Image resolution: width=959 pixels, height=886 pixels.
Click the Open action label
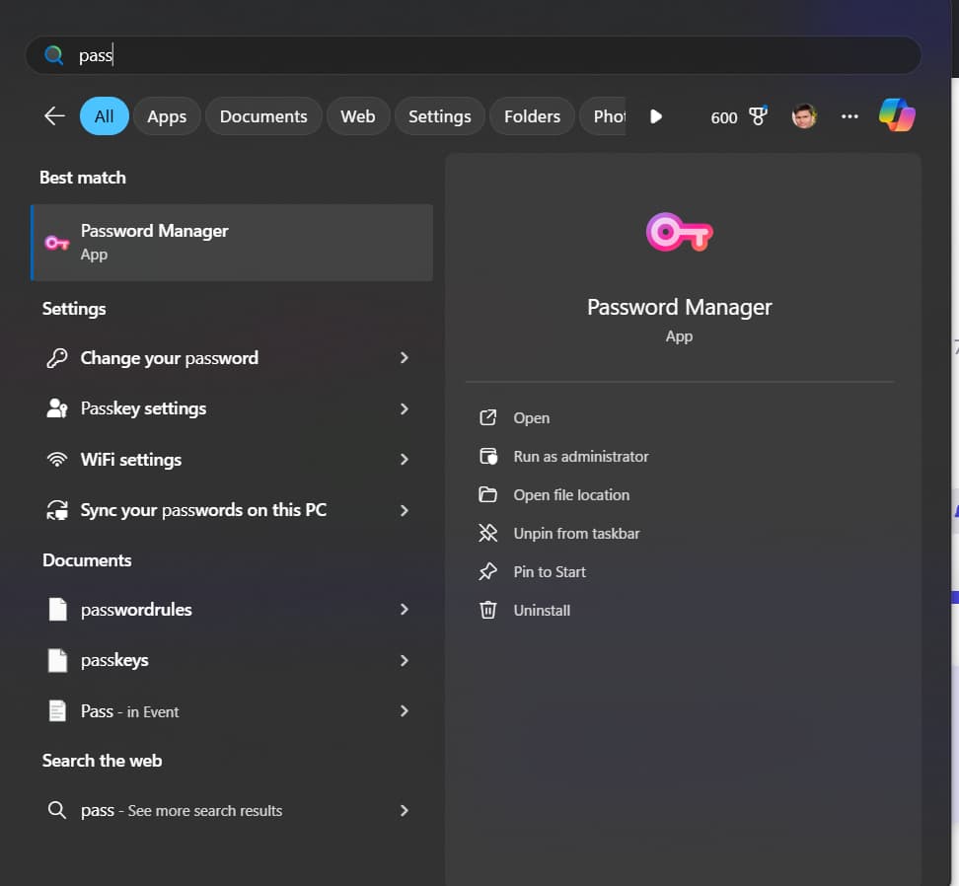click(x=532, y=418)
